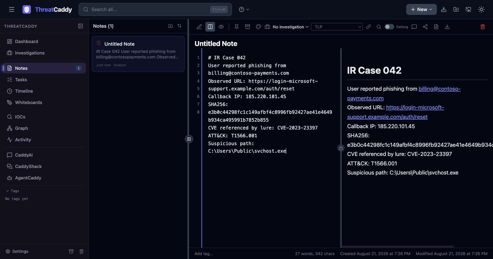The height and width of the screenshot is (259, 493).
Task: Click the archive icon at sidebar bottom
Action: click(x=71, y=251)
